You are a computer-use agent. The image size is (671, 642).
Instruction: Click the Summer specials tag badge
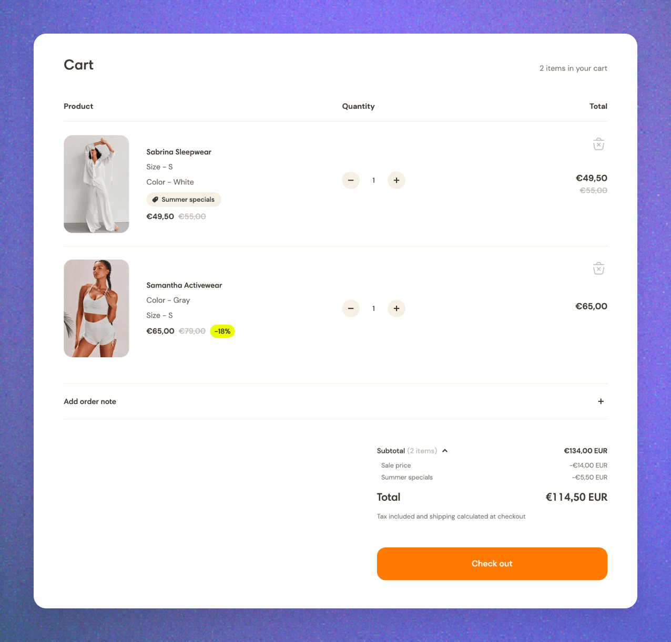[184, 200]
